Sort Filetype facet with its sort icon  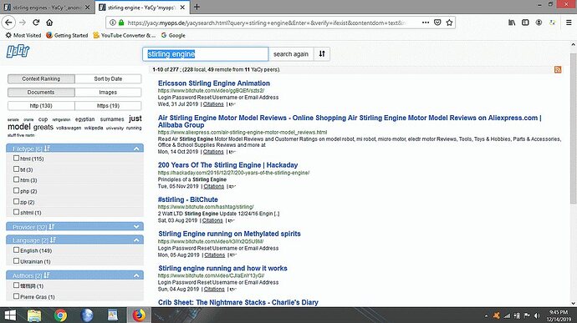point(47,149)
